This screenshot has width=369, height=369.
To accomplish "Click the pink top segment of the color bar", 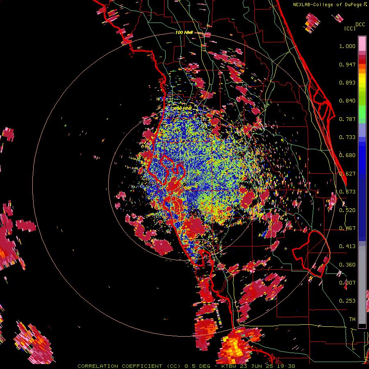I will click(x=362, y=43).
